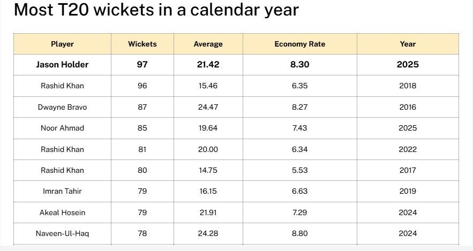Select the Average column header
Image resolution: width=473 pixels, height=251 pixels.
point(208,44)
